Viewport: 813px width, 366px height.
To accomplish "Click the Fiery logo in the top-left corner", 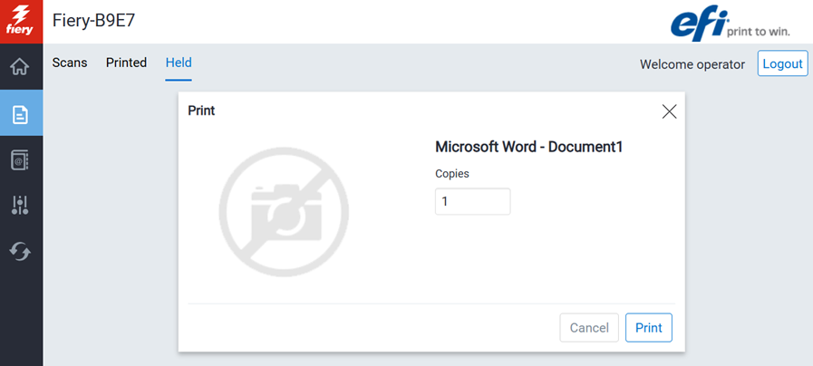I will tap(21, 21).
